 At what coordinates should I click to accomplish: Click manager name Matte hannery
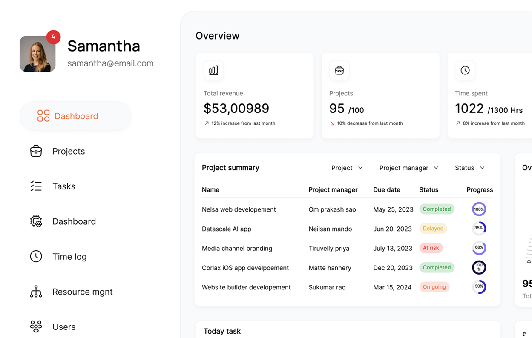[x=330, y=268]
